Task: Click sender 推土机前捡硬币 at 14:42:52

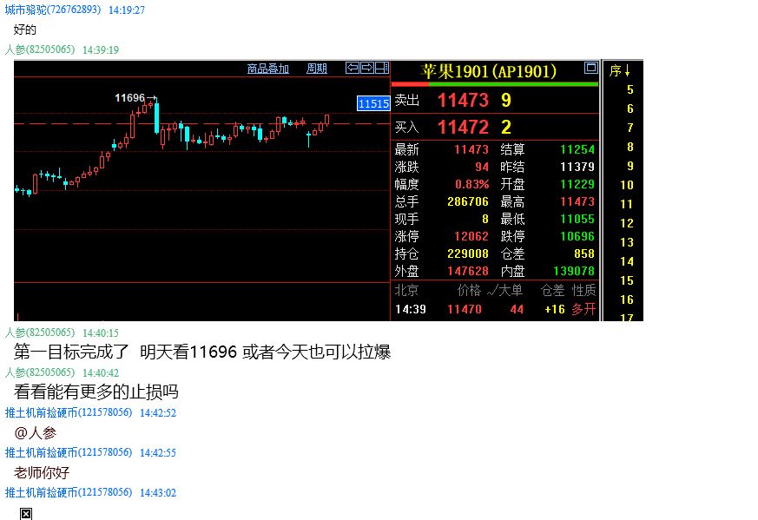Action: pyautogui.click(x=69, y=412)
